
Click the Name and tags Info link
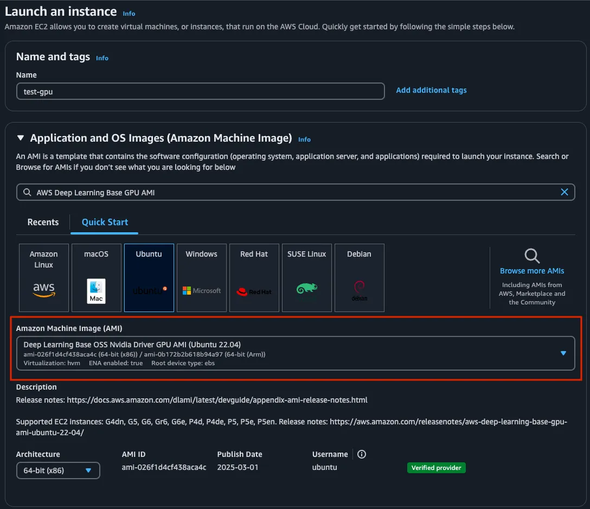102,58
